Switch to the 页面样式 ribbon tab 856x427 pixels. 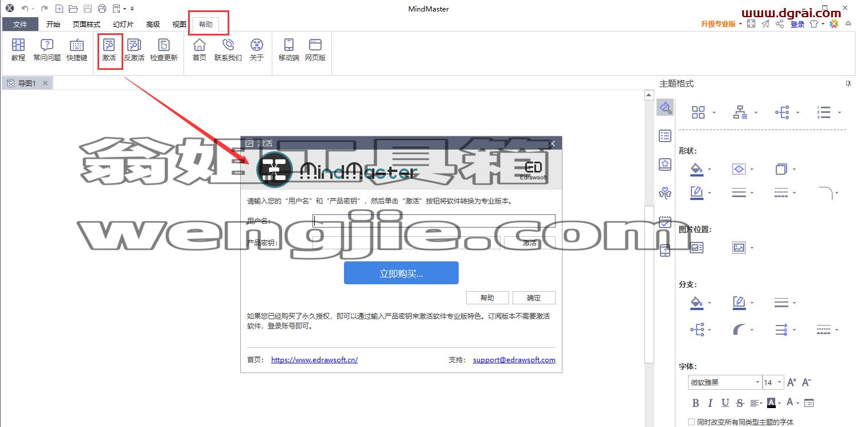coord(87,24)
